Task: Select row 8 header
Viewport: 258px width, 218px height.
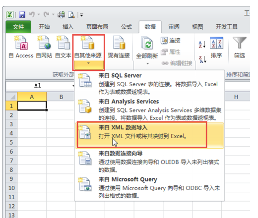Action: 11,169
